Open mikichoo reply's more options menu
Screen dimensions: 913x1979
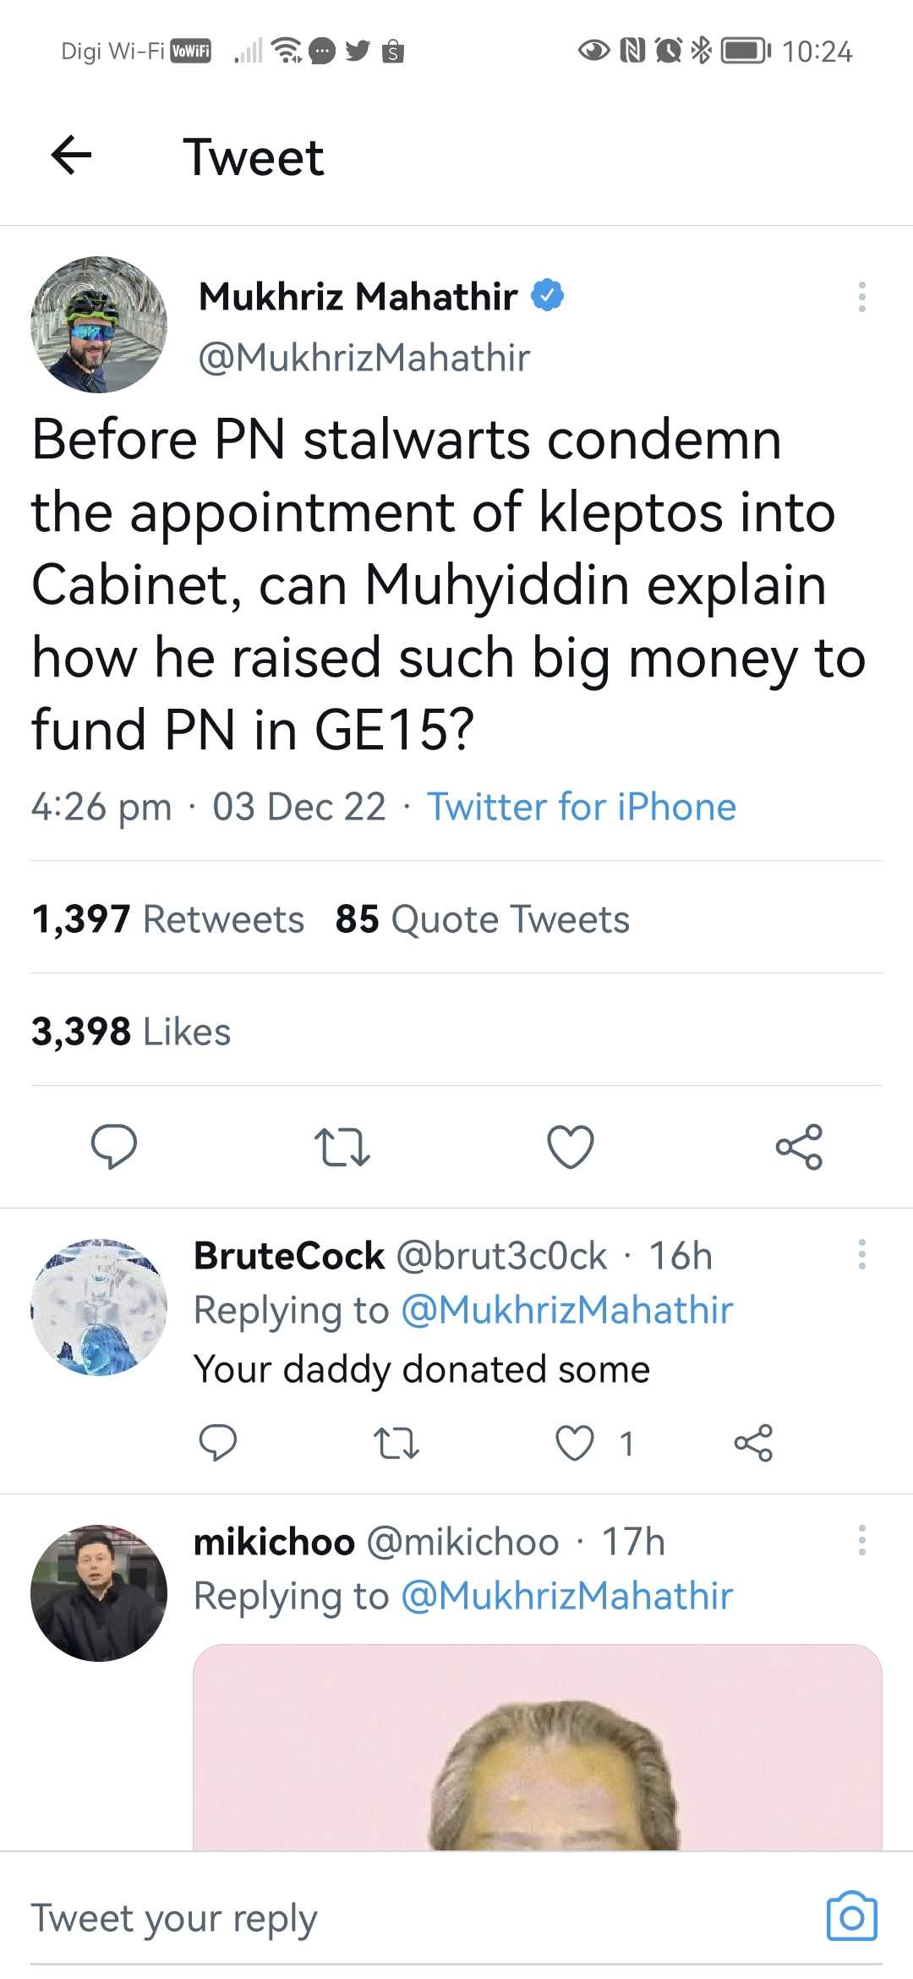[861, 1541]
